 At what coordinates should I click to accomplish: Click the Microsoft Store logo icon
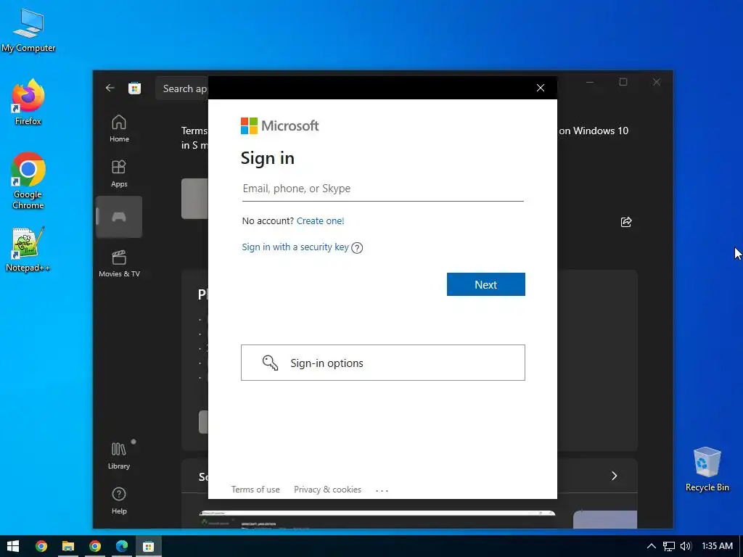coord(134,88)
